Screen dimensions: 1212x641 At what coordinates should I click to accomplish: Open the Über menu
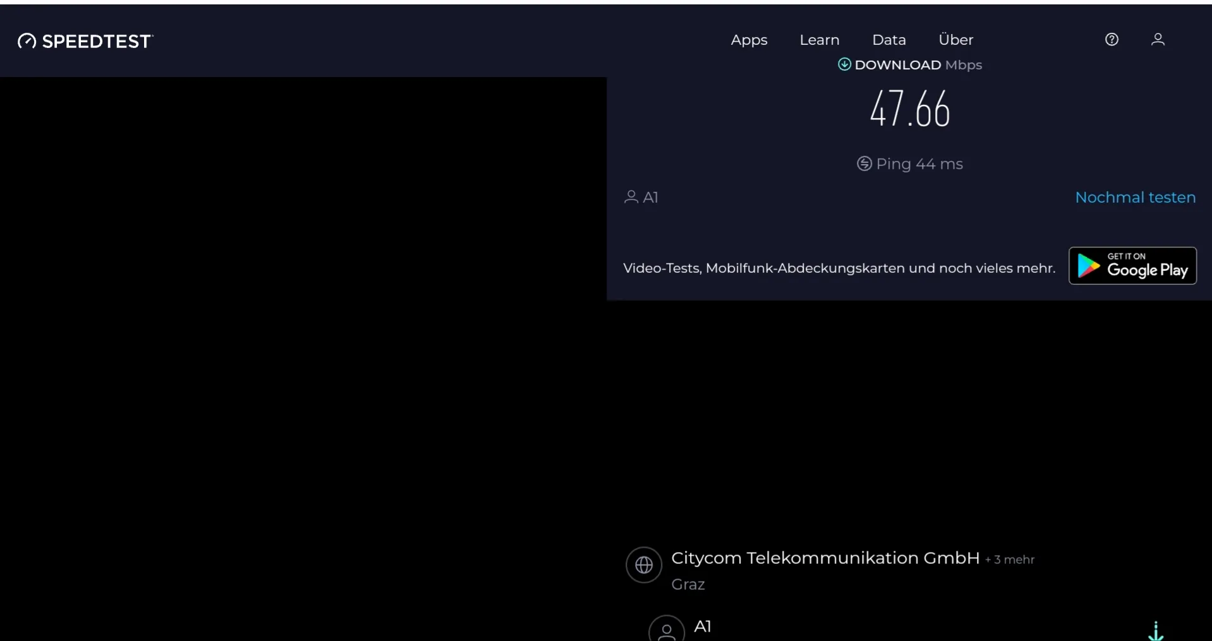coord(955,40)
